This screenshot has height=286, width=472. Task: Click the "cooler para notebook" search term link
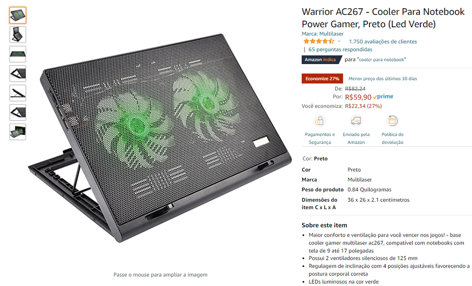[x=381, y=60]
